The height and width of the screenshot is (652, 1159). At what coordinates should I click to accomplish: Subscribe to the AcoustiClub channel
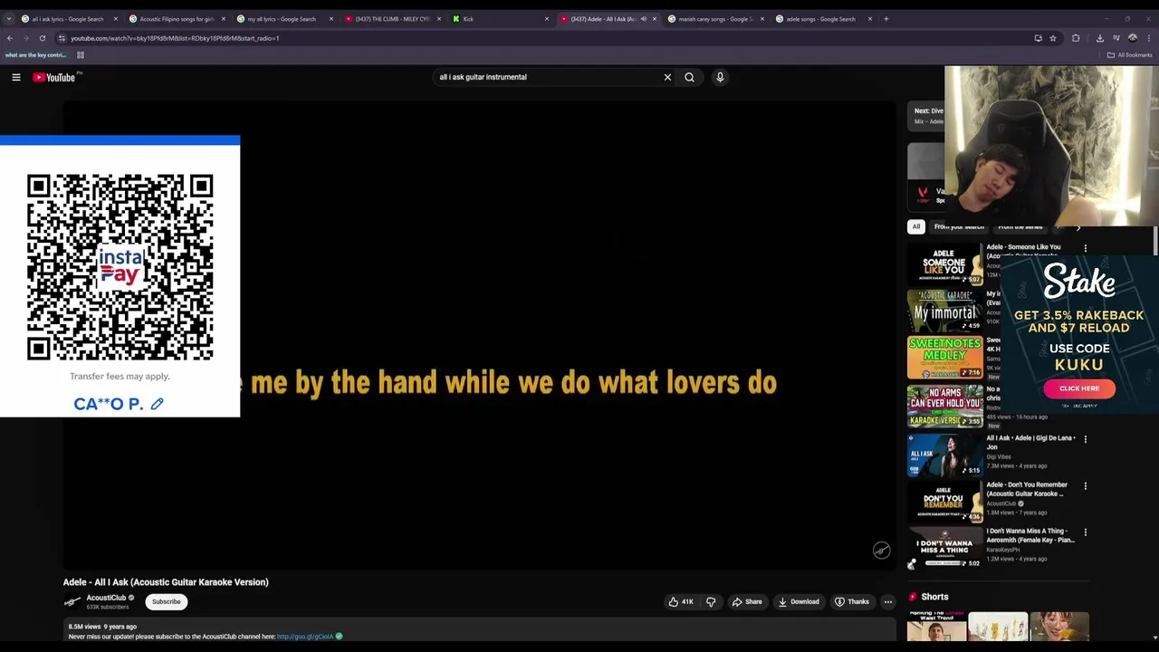[166, 601]
